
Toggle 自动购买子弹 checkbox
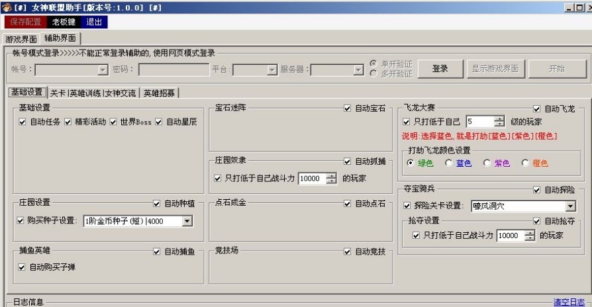(23, 267)
